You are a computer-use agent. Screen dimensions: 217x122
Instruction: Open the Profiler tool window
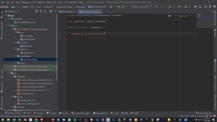click(135, 113)
